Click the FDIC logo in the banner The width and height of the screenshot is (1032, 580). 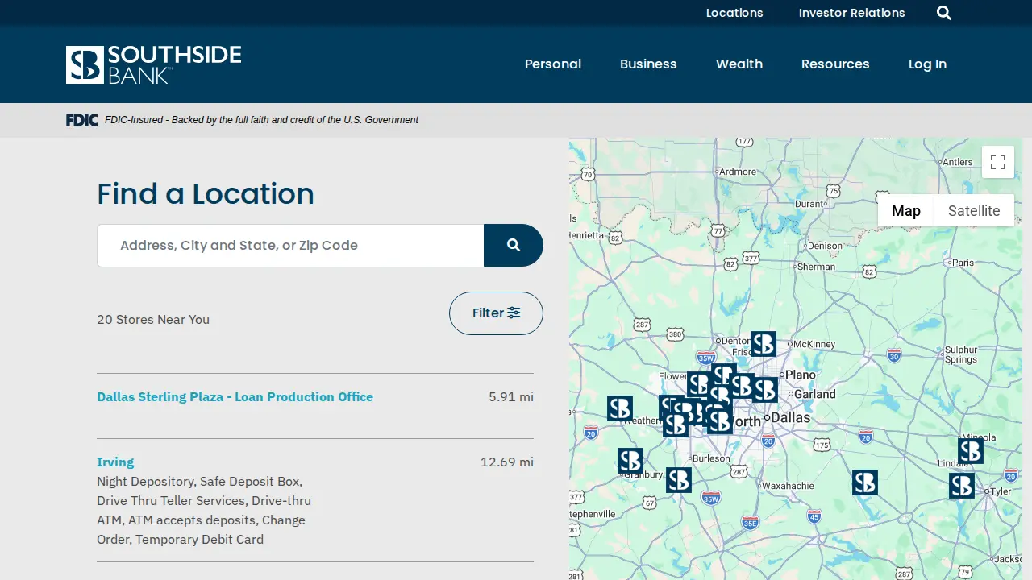coord(82,120)
